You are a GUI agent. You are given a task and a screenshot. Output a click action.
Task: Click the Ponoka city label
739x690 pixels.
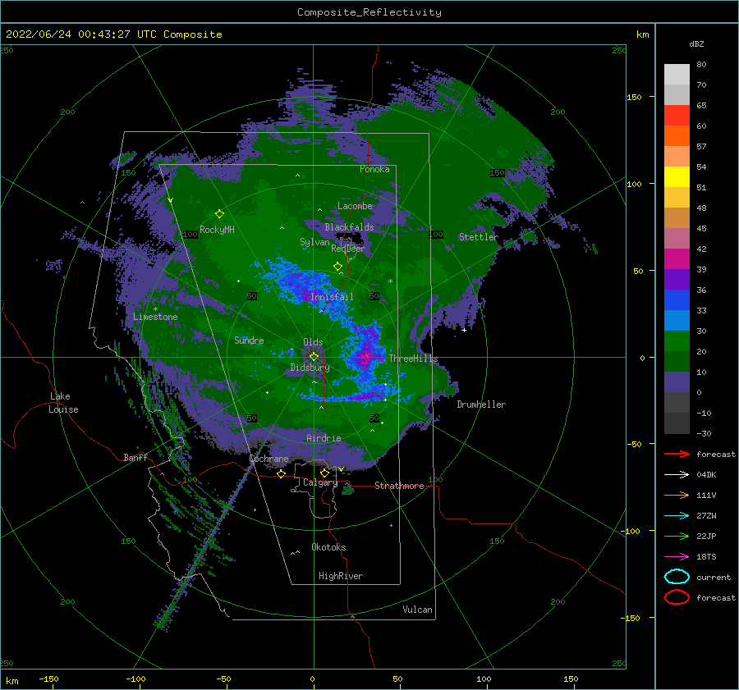pyautogui.click(x=374, y=169)
